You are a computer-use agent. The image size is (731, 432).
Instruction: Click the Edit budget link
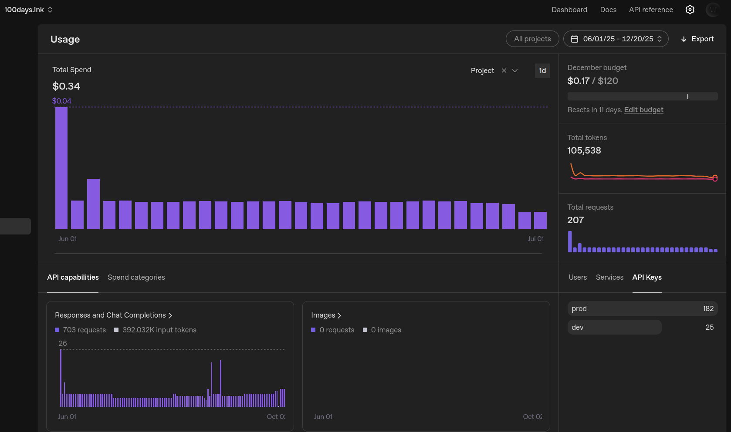(x=644, y=110)
